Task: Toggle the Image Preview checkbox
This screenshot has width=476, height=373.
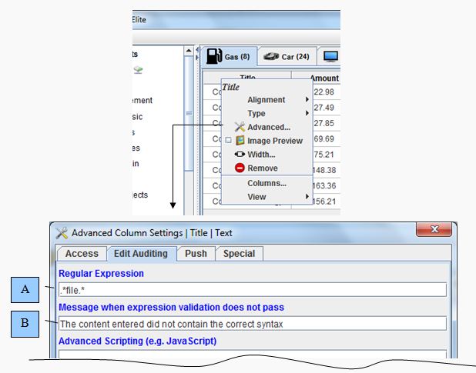Action: pos(228,141)
